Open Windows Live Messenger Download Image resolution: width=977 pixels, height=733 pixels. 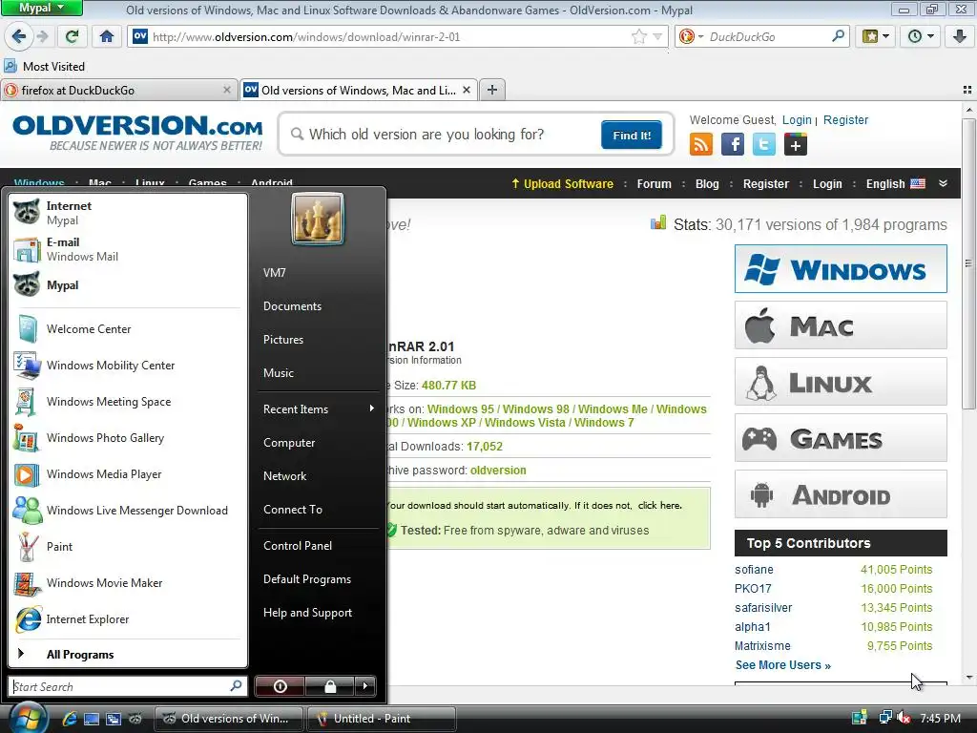(x=127, y=511)
